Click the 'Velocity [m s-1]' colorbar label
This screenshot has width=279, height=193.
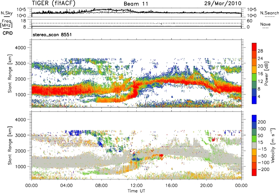point(273,145)
